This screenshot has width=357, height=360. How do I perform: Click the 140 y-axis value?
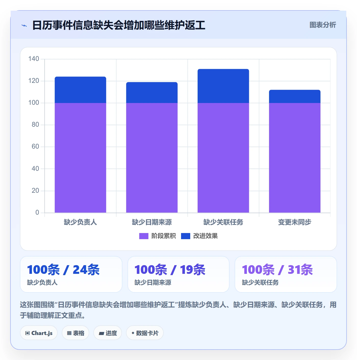pos(34,59)
